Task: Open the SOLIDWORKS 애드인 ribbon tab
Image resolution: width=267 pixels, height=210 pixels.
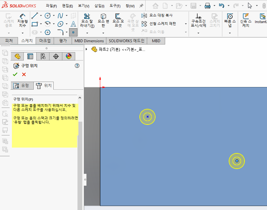Action: pos(127,41)
